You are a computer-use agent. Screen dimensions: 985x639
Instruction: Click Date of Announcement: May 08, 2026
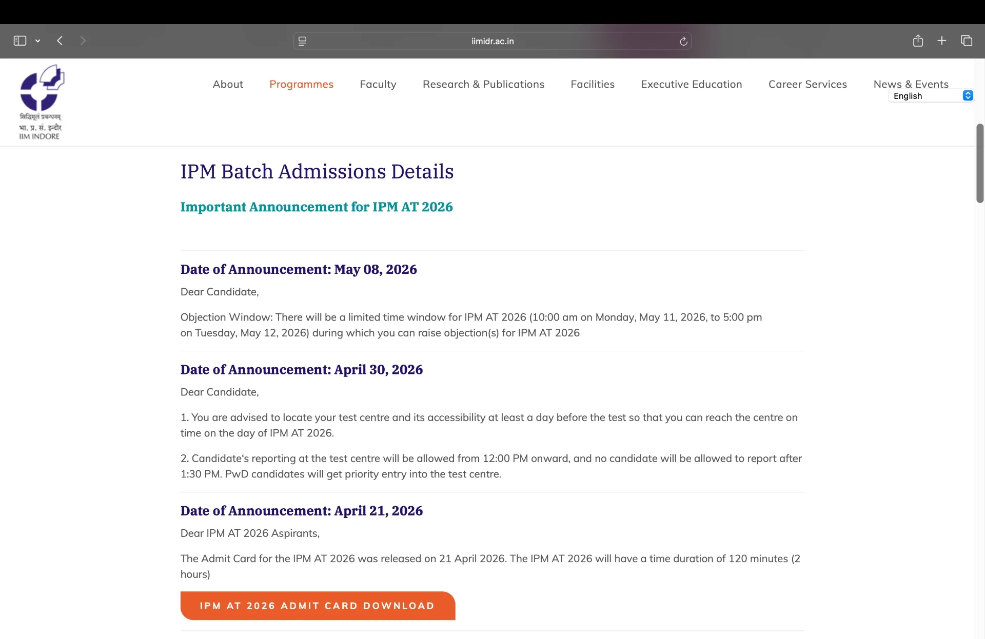coord(299,269)
